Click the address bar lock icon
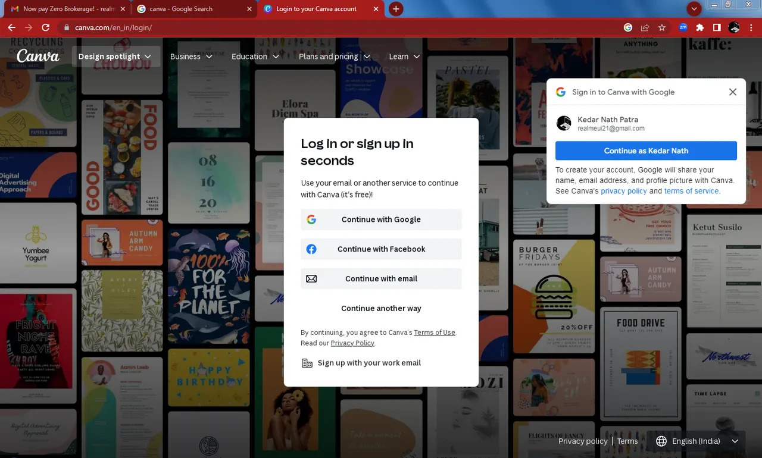The image size is (762, 458). [x=67, y=27]
